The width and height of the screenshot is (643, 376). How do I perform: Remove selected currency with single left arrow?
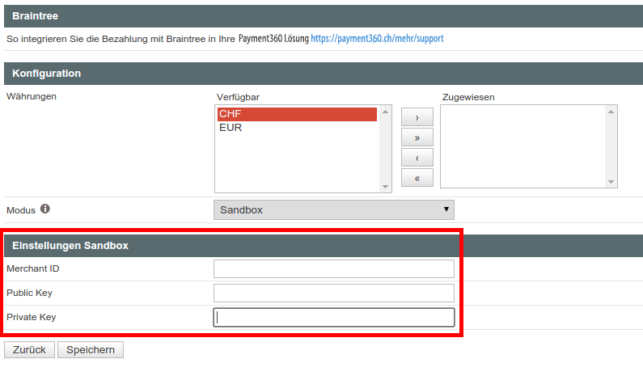(x=417, y=158)
